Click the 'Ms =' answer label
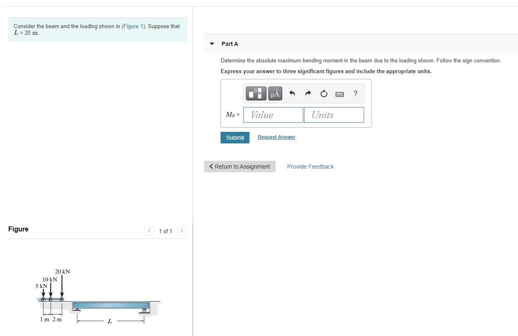Viewport: 518px width, 336px height. (233, 115)
